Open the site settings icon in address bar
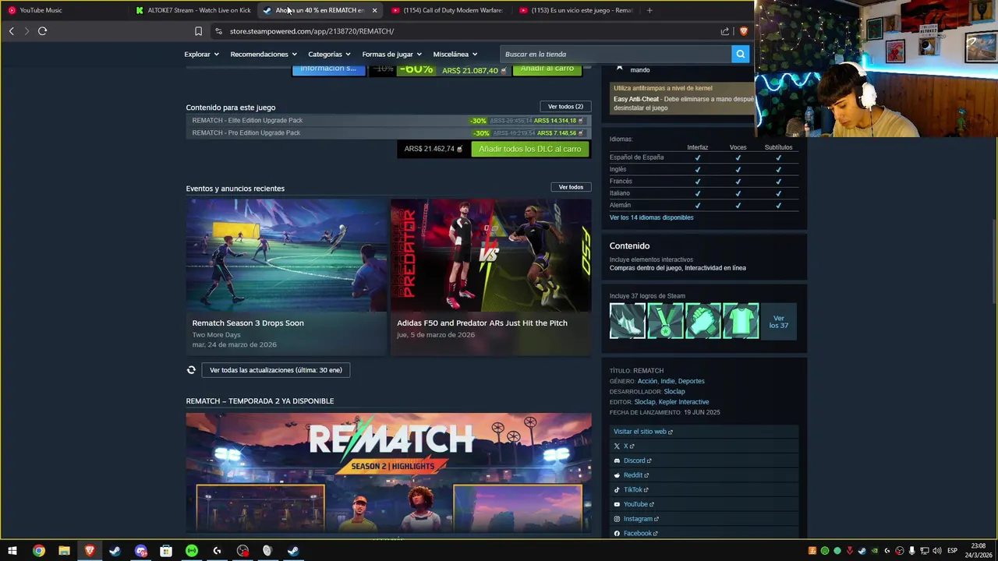The width and height of the screenshot is (998, 561). (218, 31)
